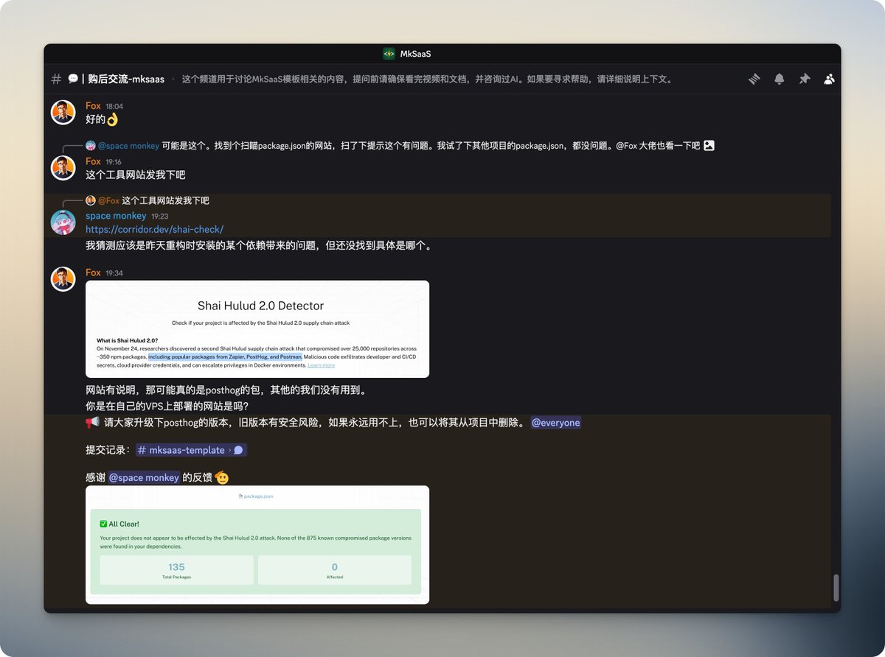
Task: Click space monkey's avatar
Action: 63,222
